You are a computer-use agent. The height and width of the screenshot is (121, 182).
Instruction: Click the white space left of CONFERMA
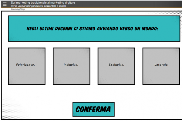point(39,109)
